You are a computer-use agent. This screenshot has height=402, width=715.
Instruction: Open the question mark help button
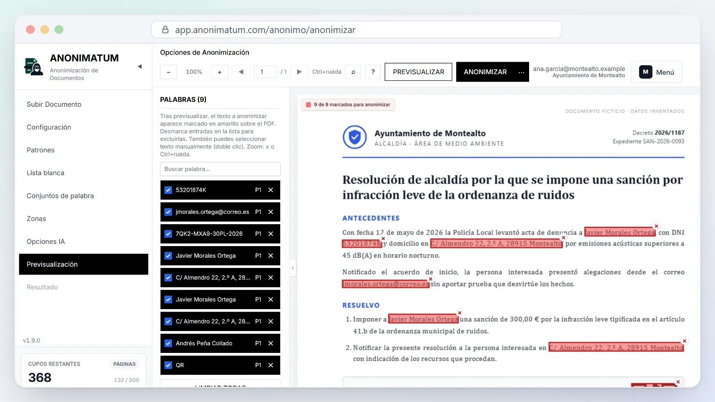pos(373,72)
